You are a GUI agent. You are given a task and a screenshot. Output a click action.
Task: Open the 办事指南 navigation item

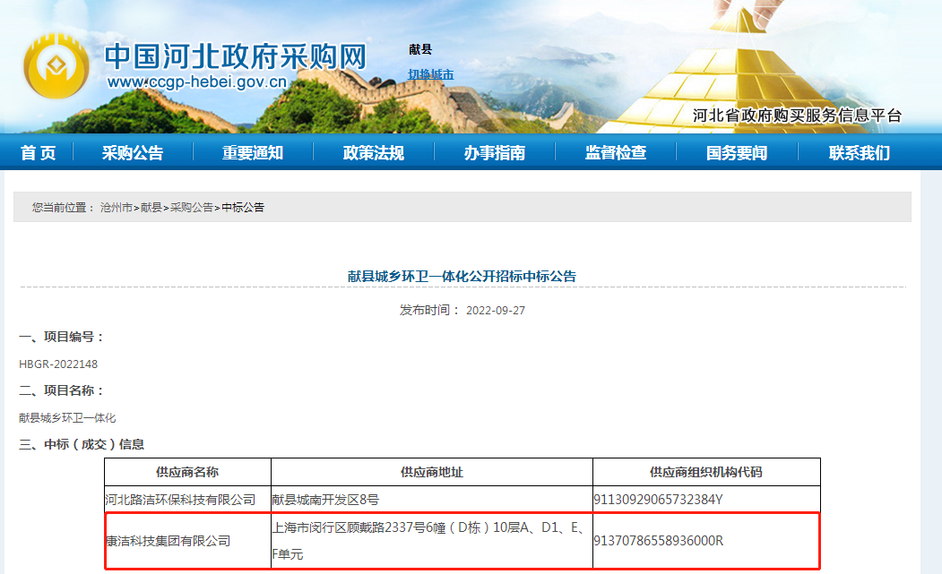point(495,152)
